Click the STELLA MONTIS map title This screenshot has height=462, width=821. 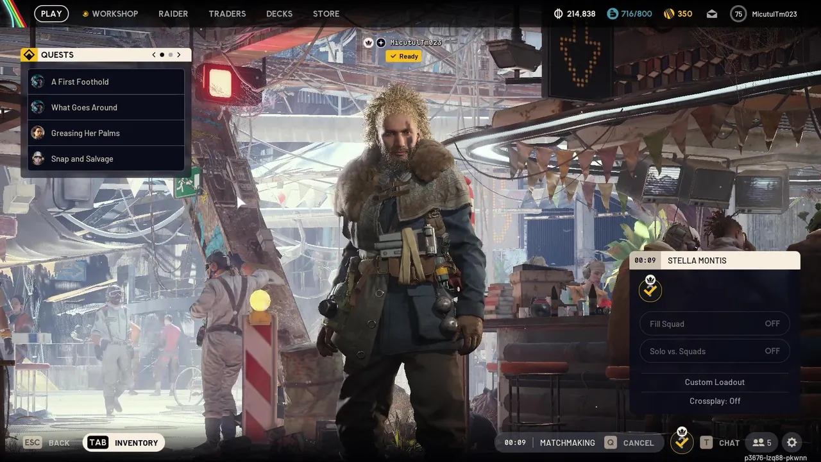pos(697,261)
